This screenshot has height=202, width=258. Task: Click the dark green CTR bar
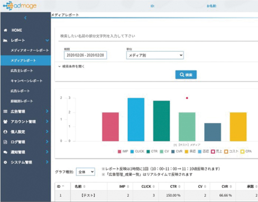coord(161,121)
